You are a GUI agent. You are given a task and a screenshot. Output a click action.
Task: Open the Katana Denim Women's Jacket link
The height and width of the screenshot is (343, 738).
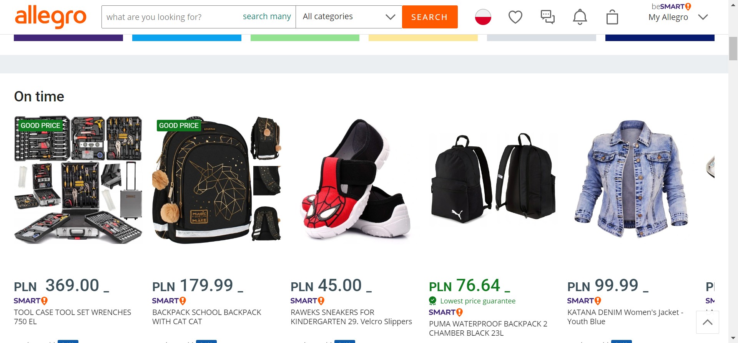tap(625, 316)
